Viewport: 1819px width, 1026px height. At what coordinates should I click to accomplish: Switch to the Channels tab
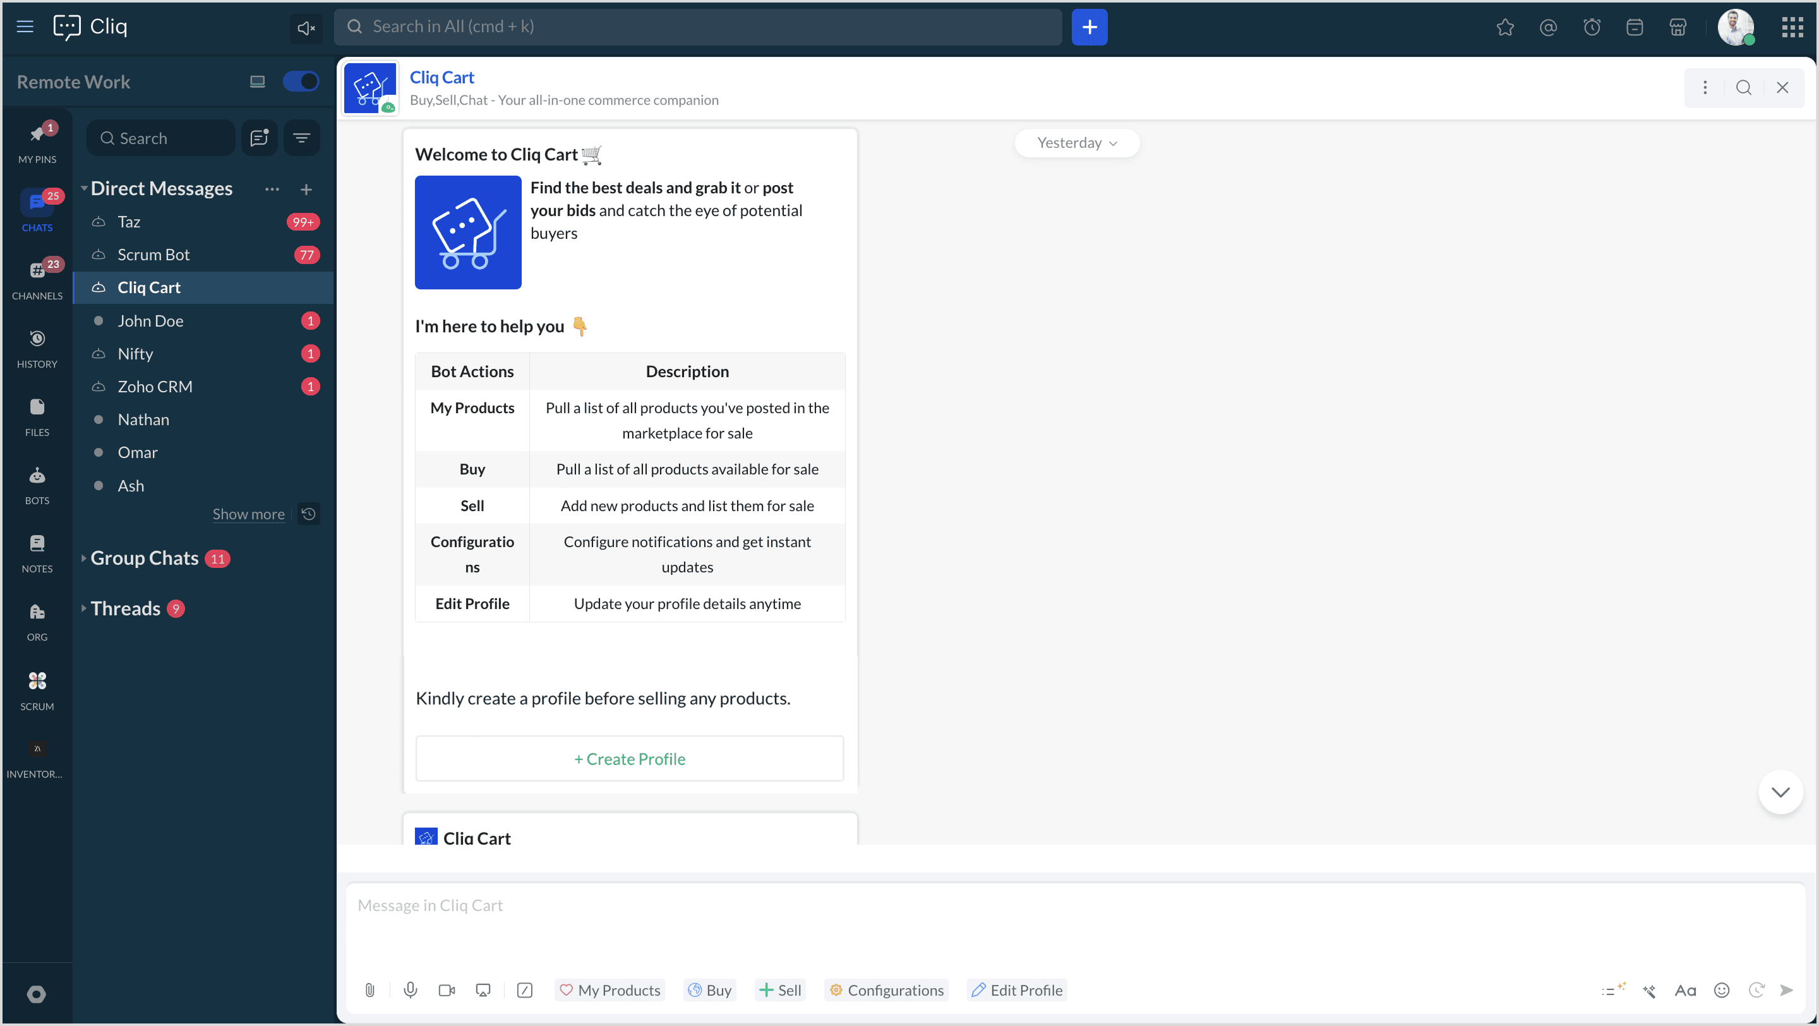tap(37, 280)
